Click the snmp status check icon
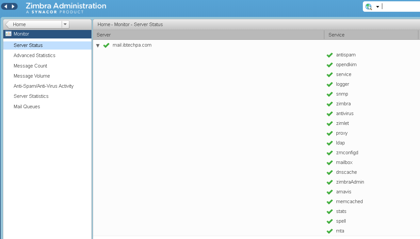This screenshot has height=239, width=420. pyautogui.click(x=330, y=94)
